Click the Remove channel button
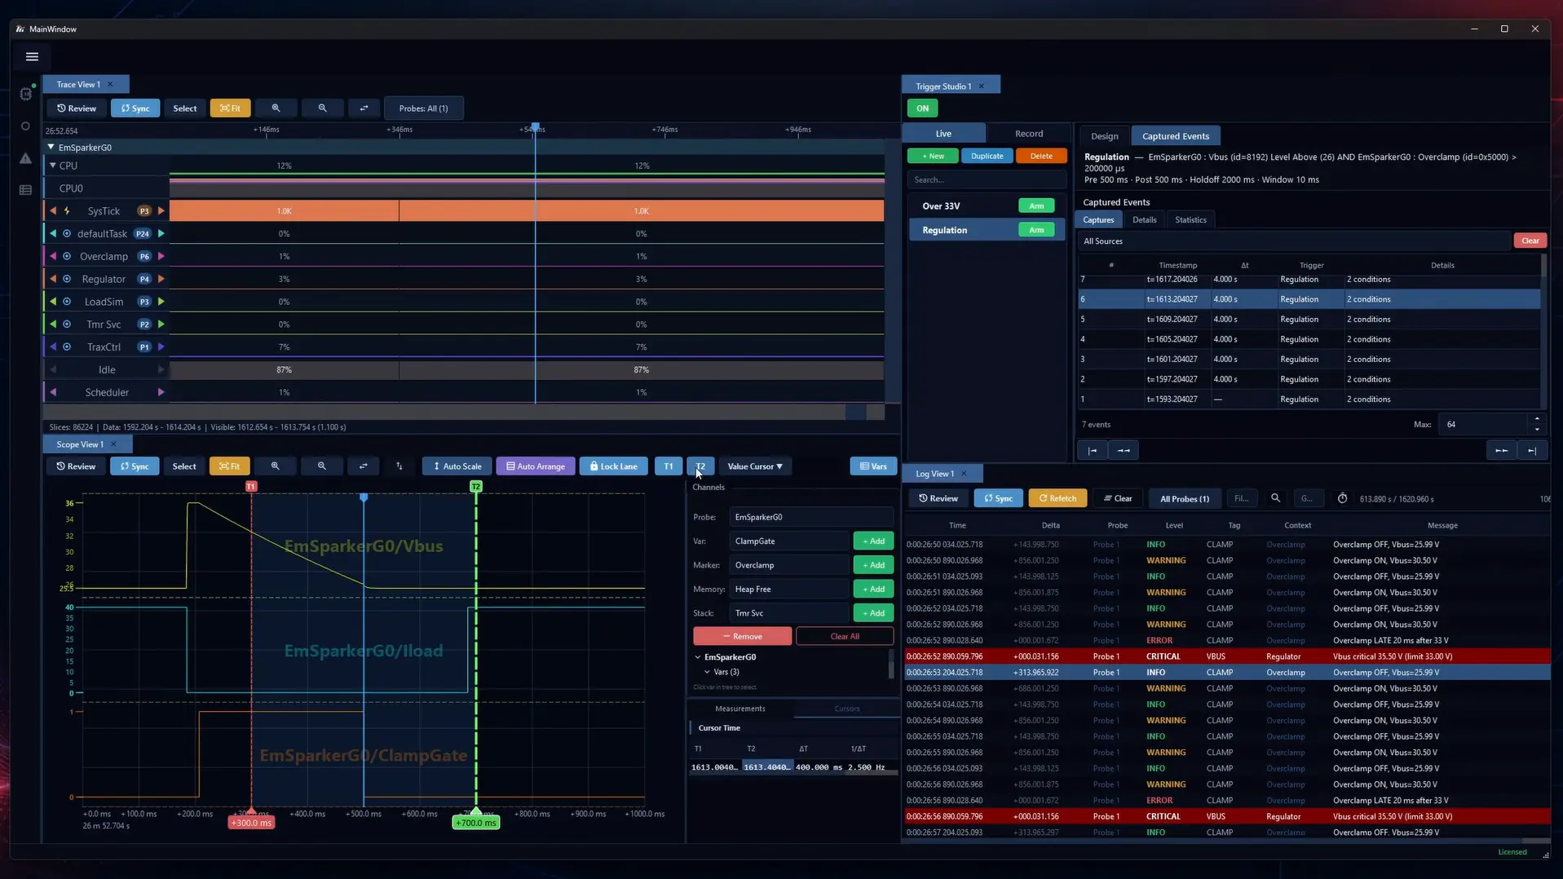Viewport: 1563px width, 879px height. (742, 637)
